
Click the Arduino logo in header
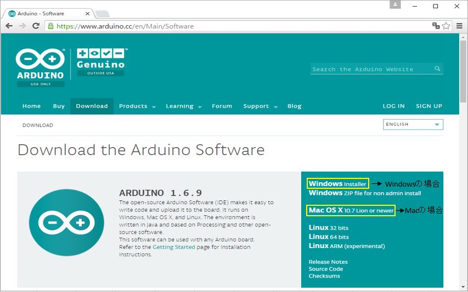40,68
